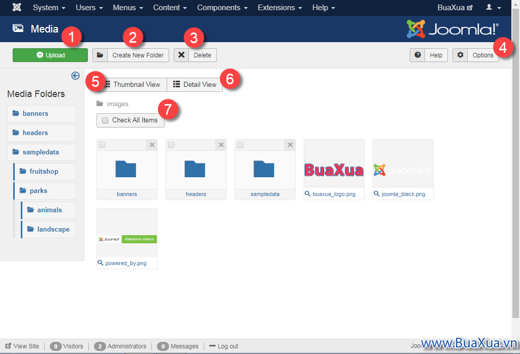Image resolution: width=520 pixels, height=354 pixels.
Task: Click the images breadcrumb path text
Action: tap(117, 104)
